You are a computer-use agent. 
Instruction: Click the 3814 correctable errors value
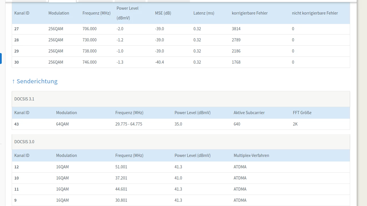coord(236,29)
